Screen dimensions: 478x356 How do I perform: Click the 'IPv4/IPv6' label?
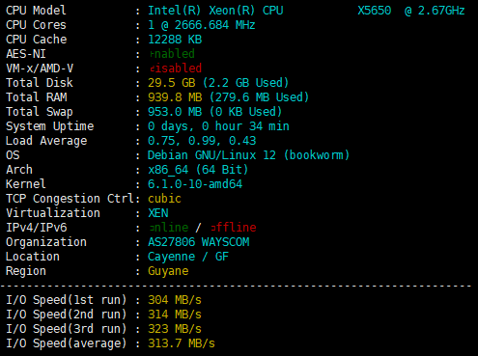point(37,228)
